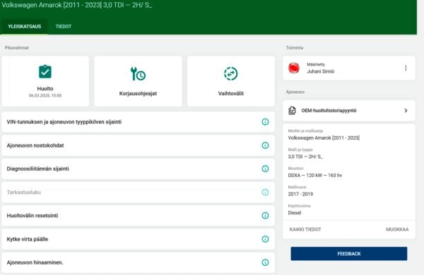
Task: Click the red avatar for Juhani Simiö
Action: (294, 68)
